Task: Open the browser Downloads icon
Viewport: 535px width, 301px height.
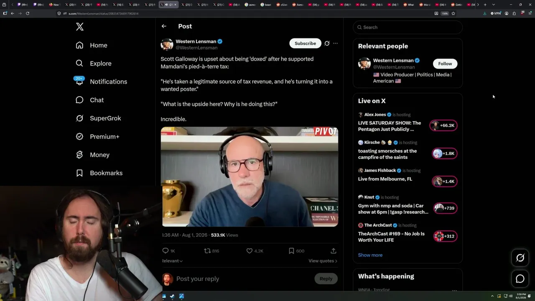Action: [x=484, y=13]
